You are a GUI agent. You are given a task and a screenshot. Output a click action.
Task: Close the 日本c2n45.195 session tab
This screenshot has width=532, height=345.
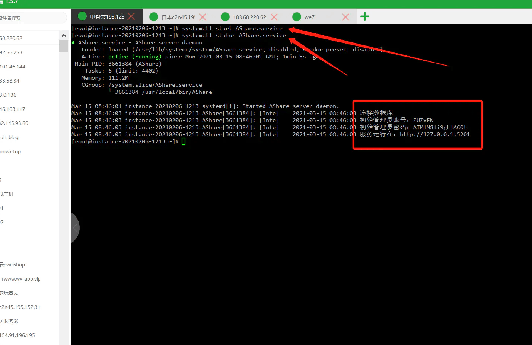[x=203, y=17]
